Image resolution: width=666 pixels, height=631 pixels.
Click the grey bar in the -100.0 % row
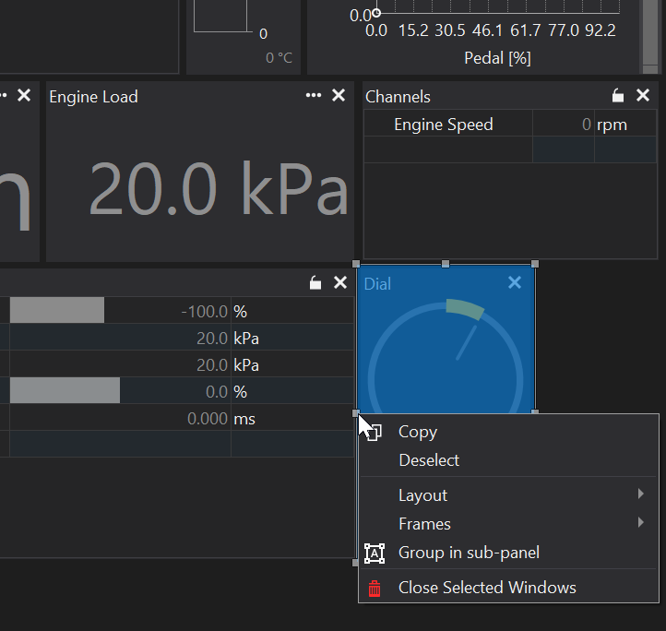point(56,312)
